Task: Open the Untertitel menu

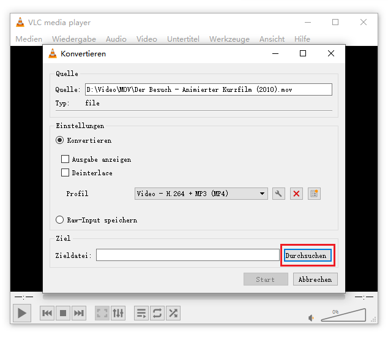Action: pyautogui.click(x=183, y=39)
